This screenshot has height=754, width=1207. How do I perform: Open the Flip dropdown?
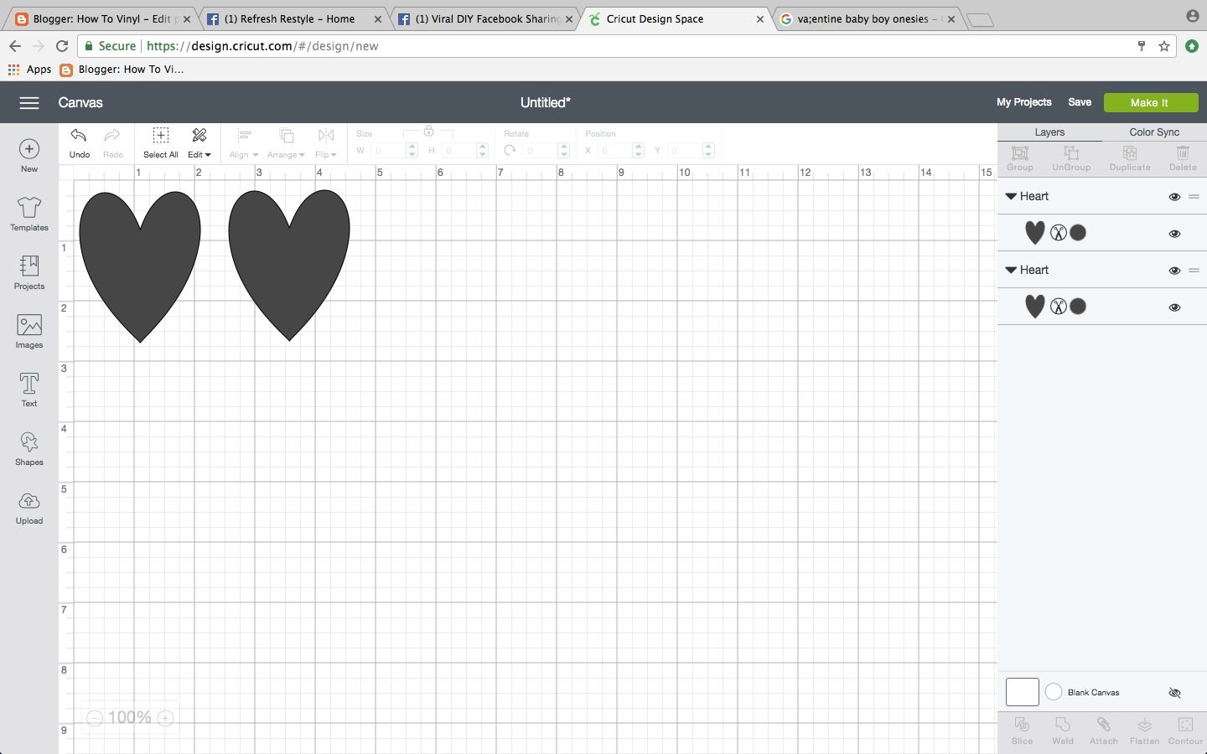326,142
